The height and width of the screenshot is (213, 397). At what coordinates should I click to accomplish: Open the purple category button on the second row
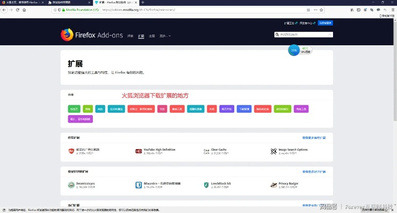pos(80,119)
